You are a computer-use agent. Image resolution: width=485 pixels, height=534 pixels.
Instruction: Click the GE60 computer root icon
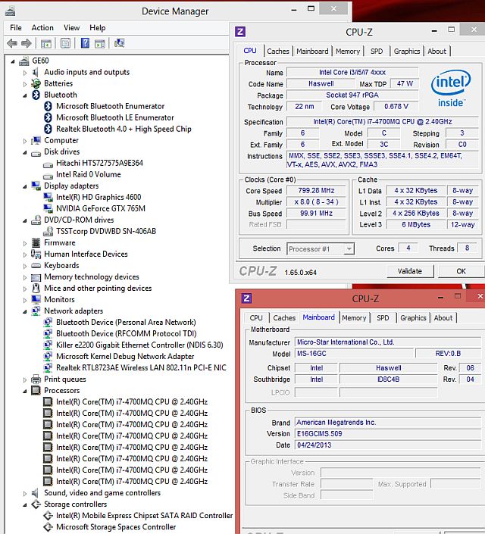[23, 61]
